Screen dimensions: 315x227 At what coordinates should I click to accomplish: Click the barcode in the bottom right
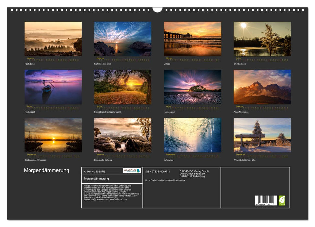point(266,201)
